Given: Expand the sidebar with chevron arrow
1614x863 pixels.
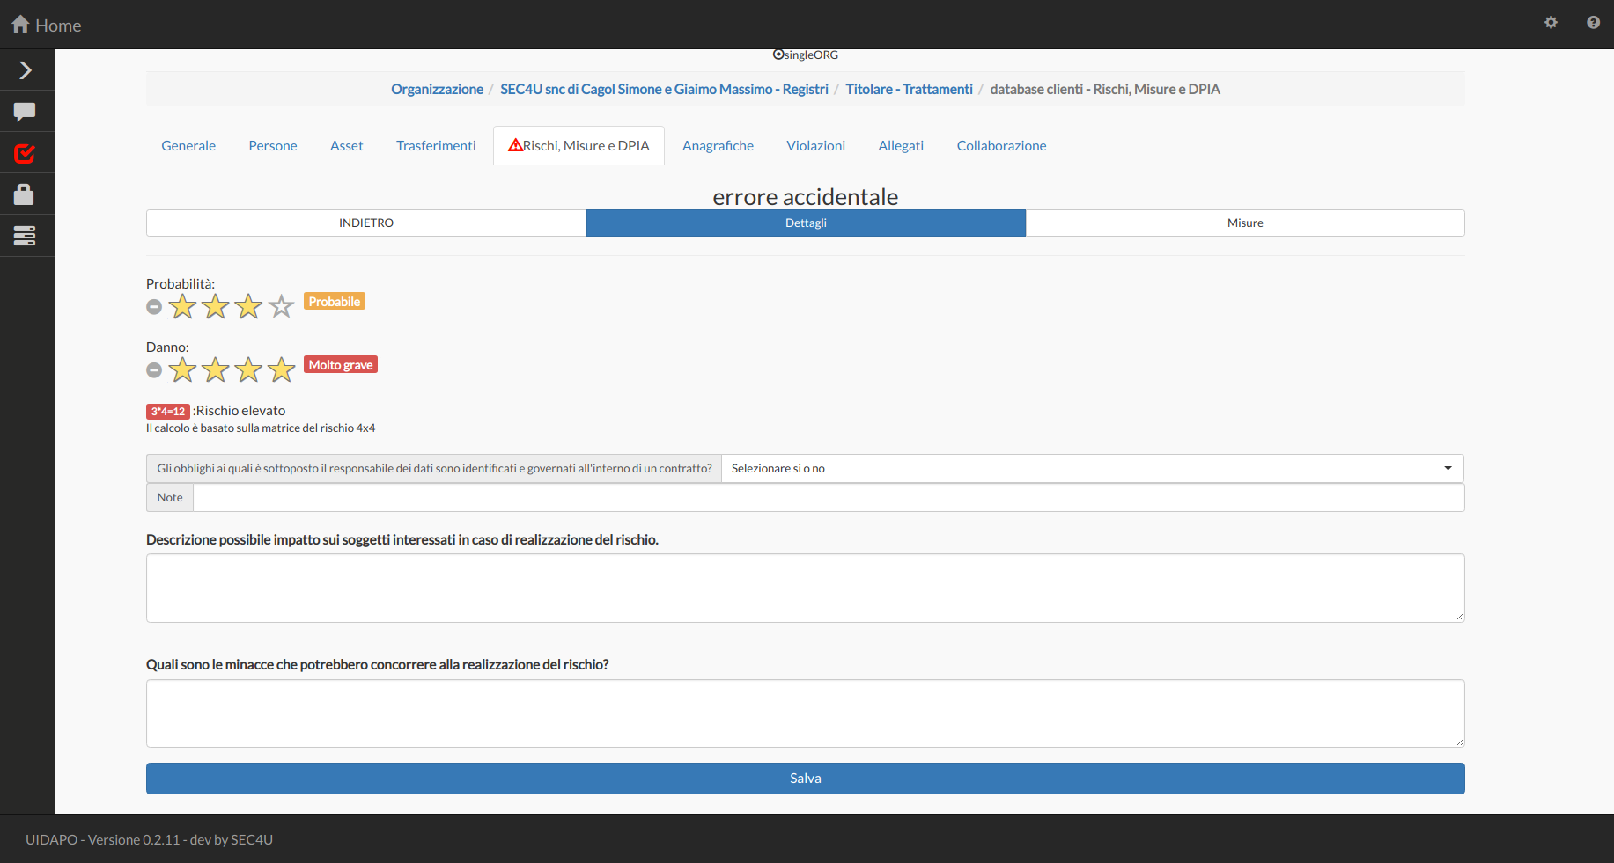Looking at the screenshot, I should 26,70.
